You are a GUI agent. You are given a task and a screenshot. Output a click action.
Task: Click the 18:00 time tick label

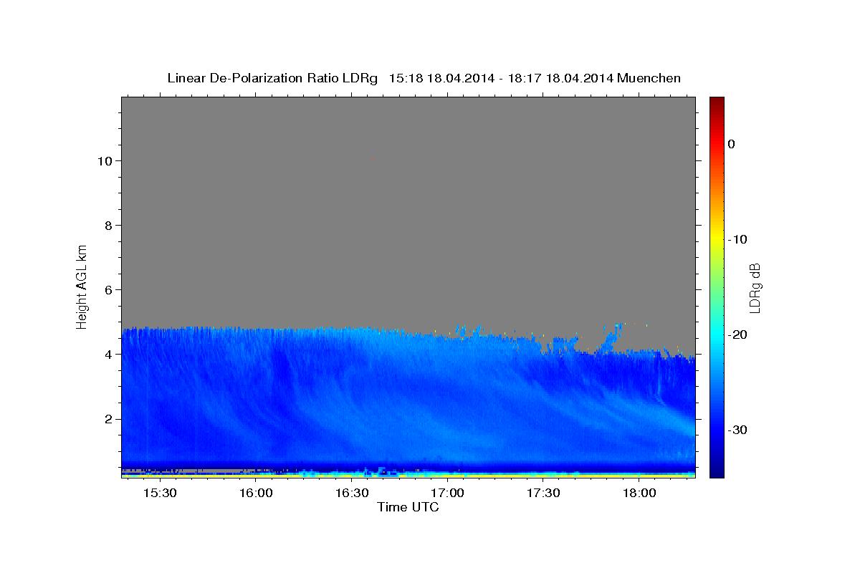pyautogui.click(x=639, y=493)
